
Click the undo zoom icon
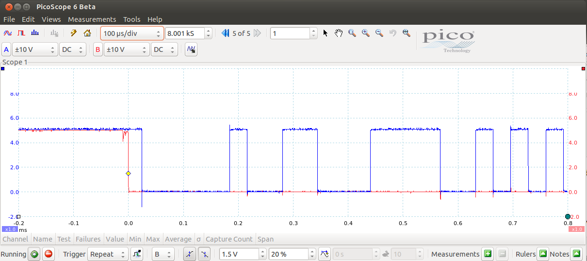[x=393, y=33]
